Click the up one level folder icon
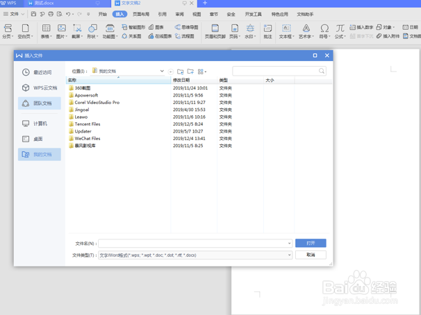 point(181,71)
